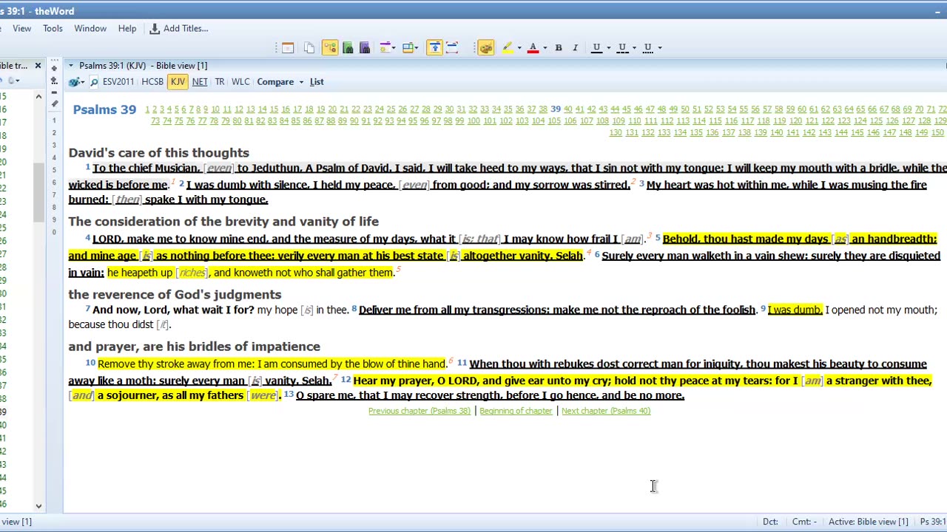Open the dashed underline dropdown arrow
The image size is (947, 532).
[634, 47]
